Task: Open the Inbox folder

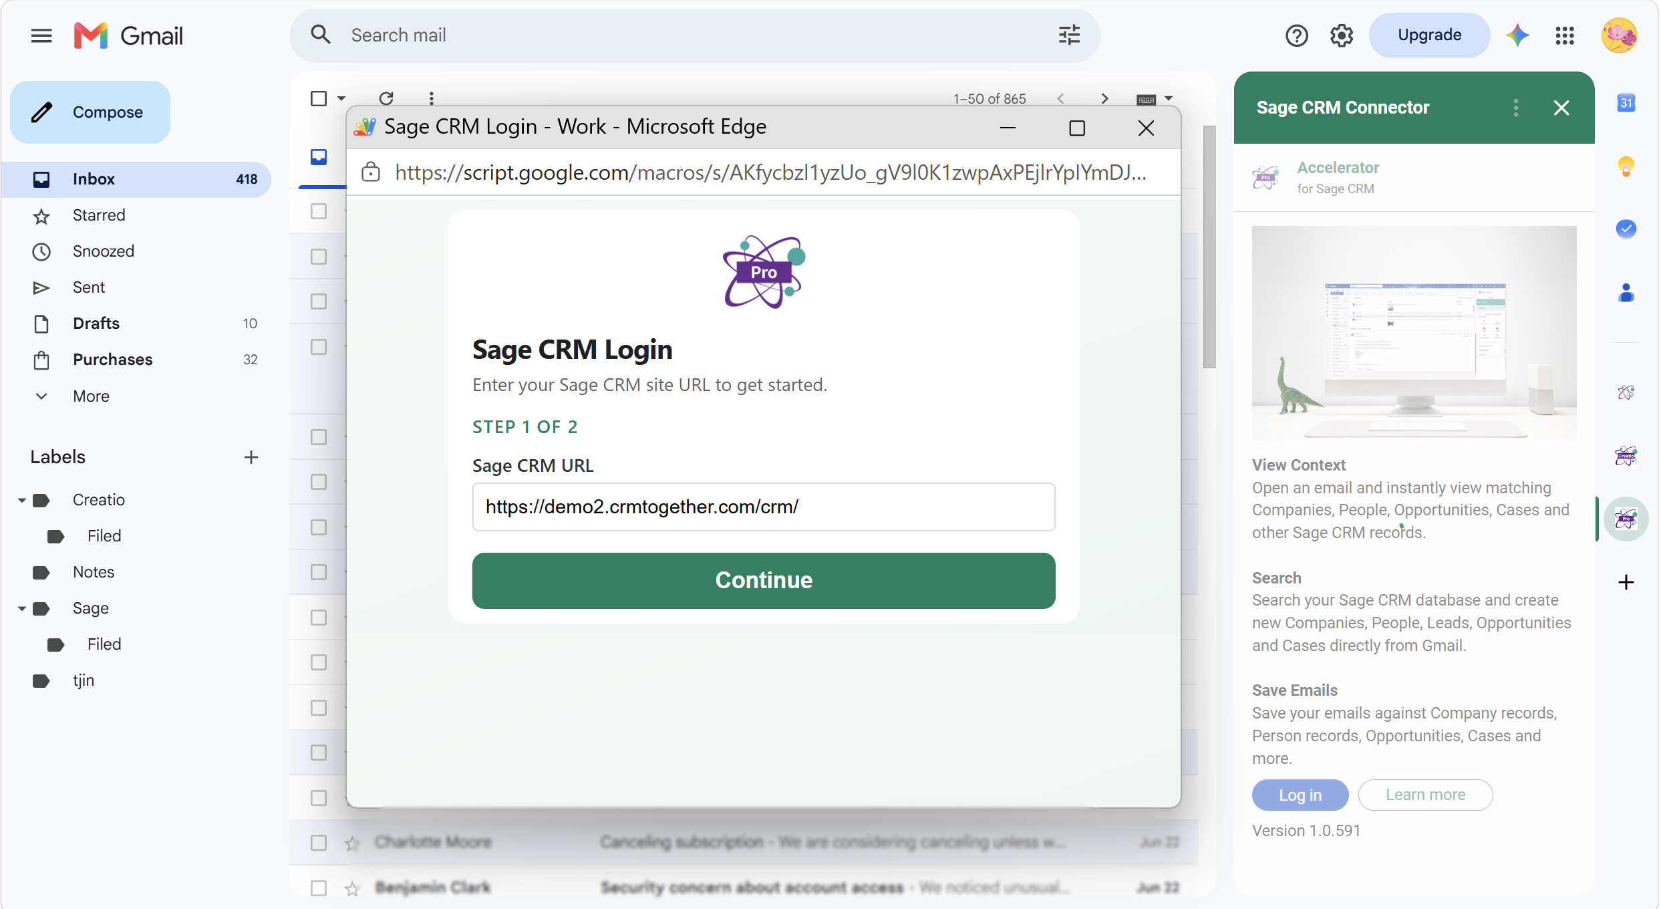Action: [x=136, y=179]
